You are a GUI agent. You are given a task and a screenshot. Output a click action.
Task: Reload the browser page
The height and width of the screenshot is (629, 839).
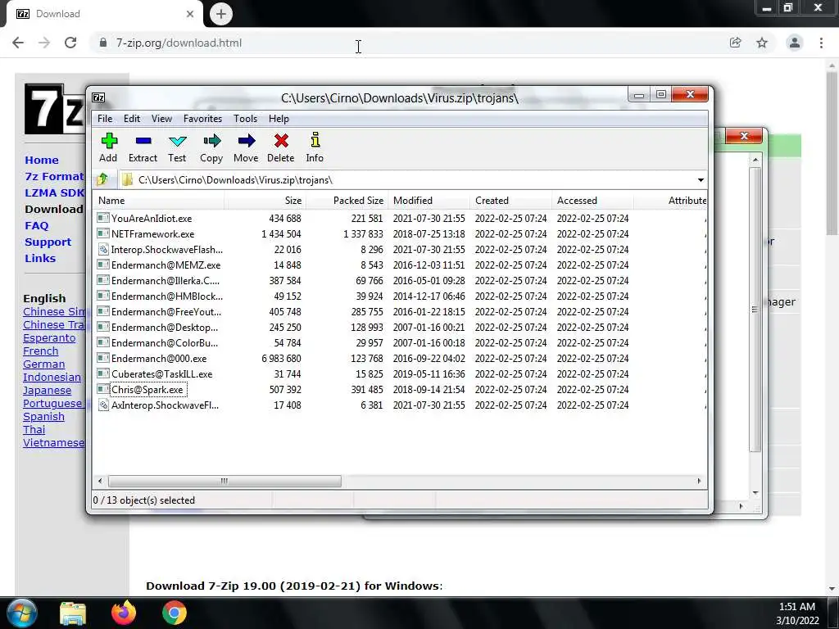click(x=70, y=43)
